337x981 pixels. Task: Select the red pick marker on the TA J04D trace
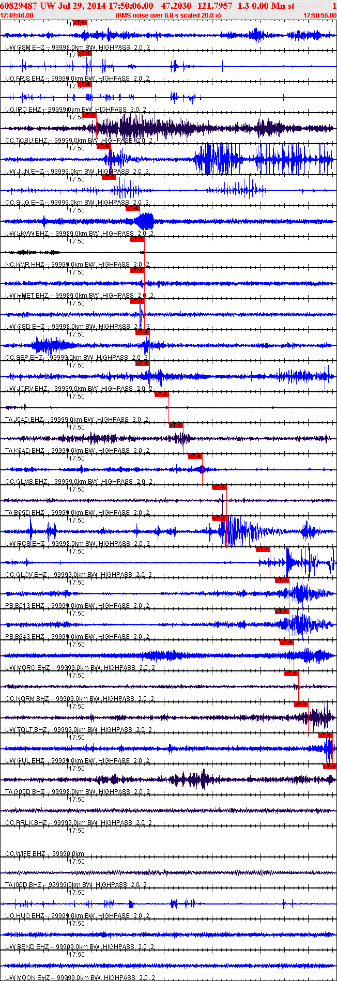162,394
